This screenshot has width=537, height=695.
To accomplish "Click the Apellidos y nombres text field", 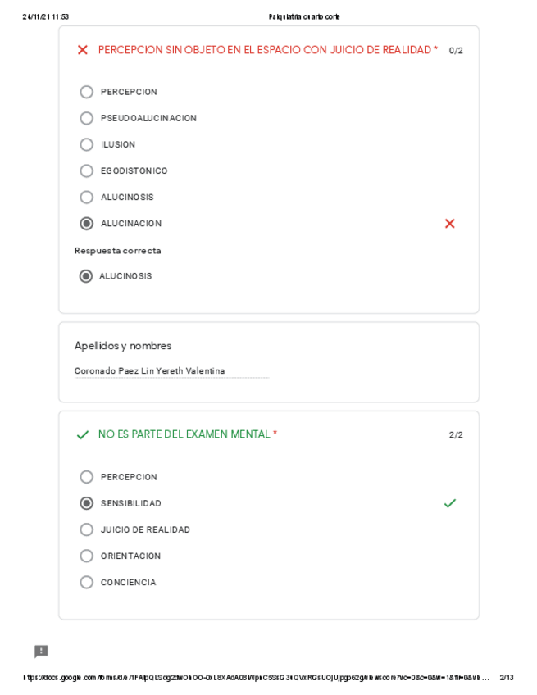I will pyautogui.click(x=171, y=371).
